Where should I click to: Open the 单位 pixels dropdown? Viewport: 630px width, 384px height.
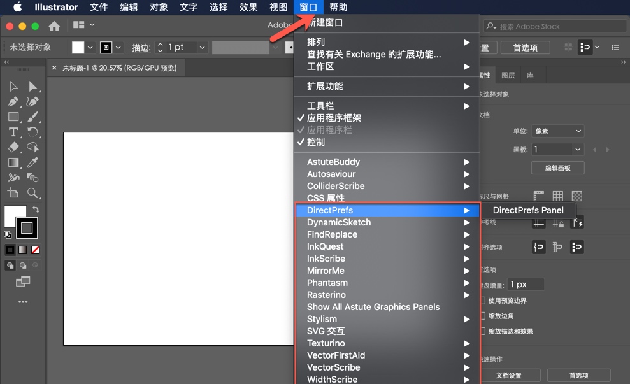click(x=557, y=131)
